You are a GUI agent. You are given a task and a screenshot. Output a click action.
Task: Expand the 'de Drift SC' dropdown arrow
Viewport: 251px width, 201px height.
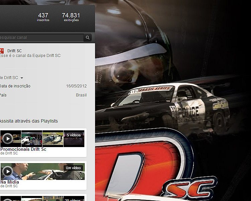pyautogui.click(x=22, y=78)
